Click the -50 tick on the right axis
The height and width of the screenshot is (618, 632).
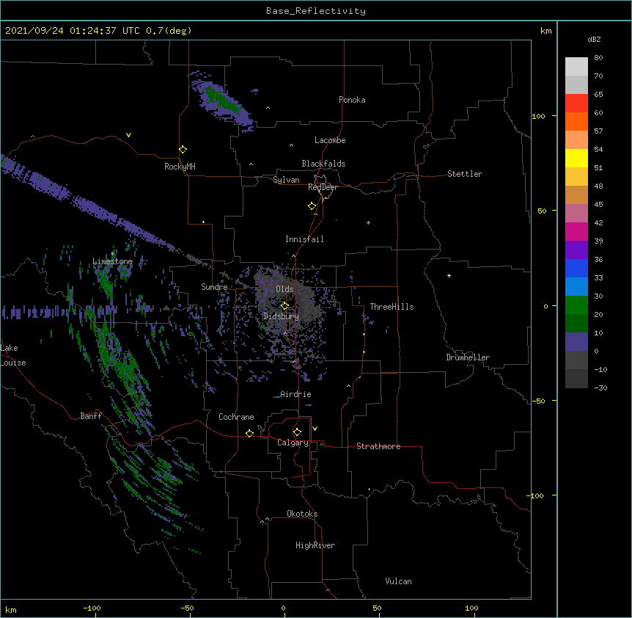pos(538,401)
